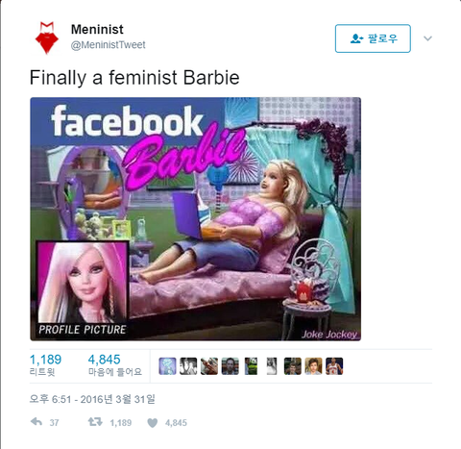Open the Meninist red mustache avatar
The width and height of the screenshot is (461, 449).
tap(47, 37)
